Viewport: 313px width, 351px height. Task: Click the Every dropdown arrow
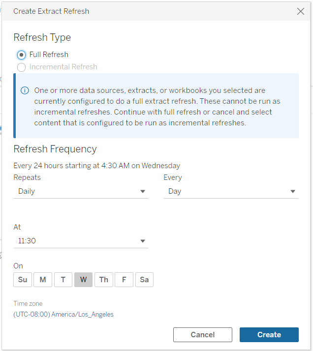tap(293, 192)
